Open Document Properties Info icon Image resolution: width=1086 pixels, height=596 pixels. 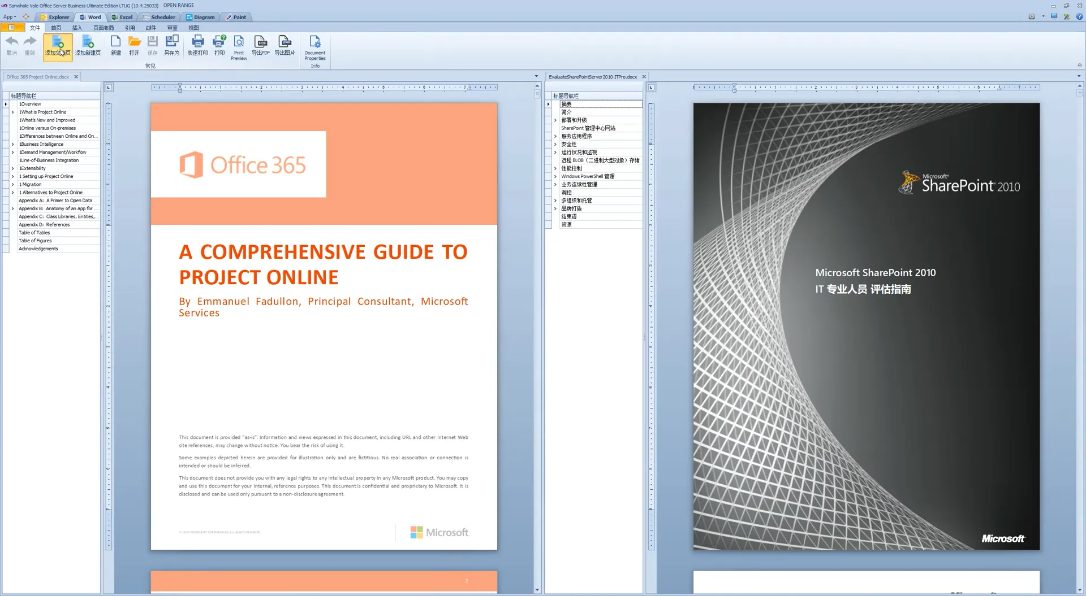pyautogui.click(x=315, y=45)
